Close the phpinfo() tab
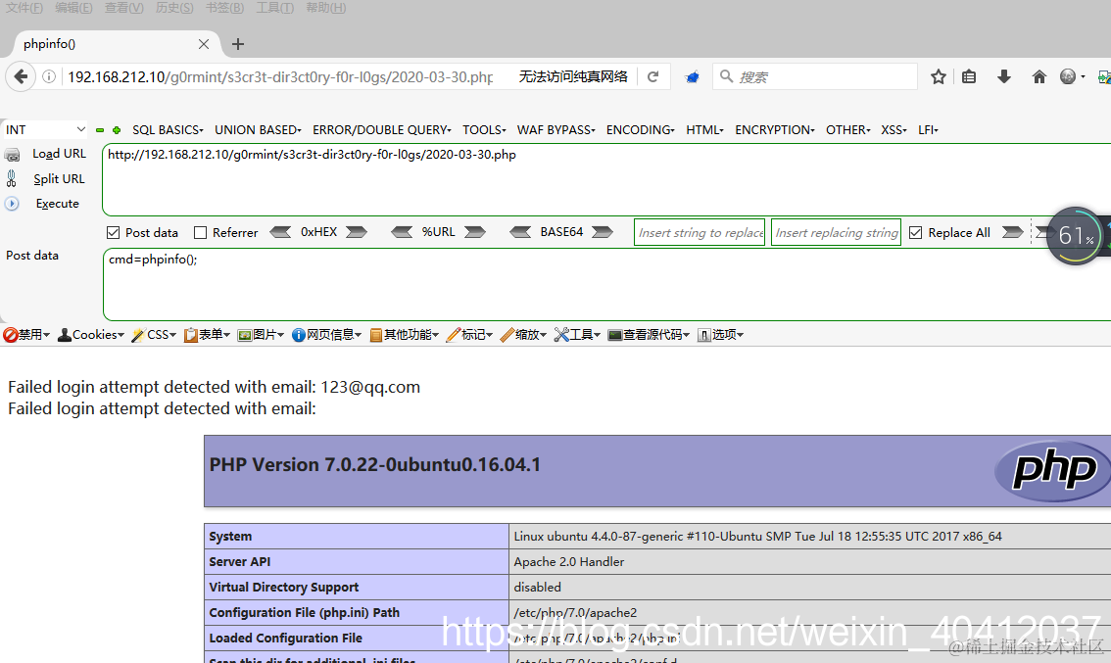The width and height of the screenshot is (1111, 663). click(204, 44)
